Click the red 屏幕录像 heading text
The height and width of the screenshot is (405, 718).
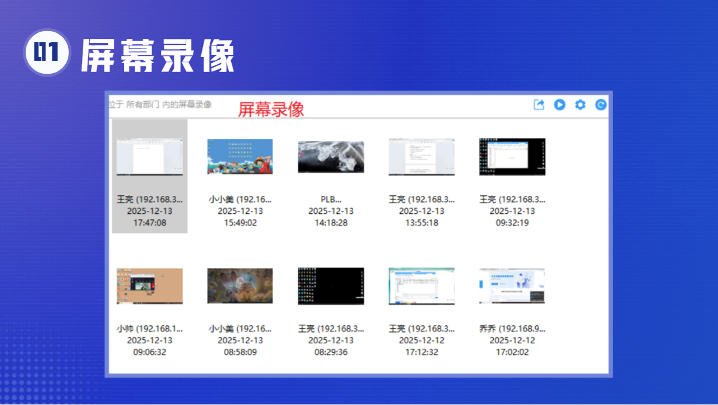click(x=271, y=109)
